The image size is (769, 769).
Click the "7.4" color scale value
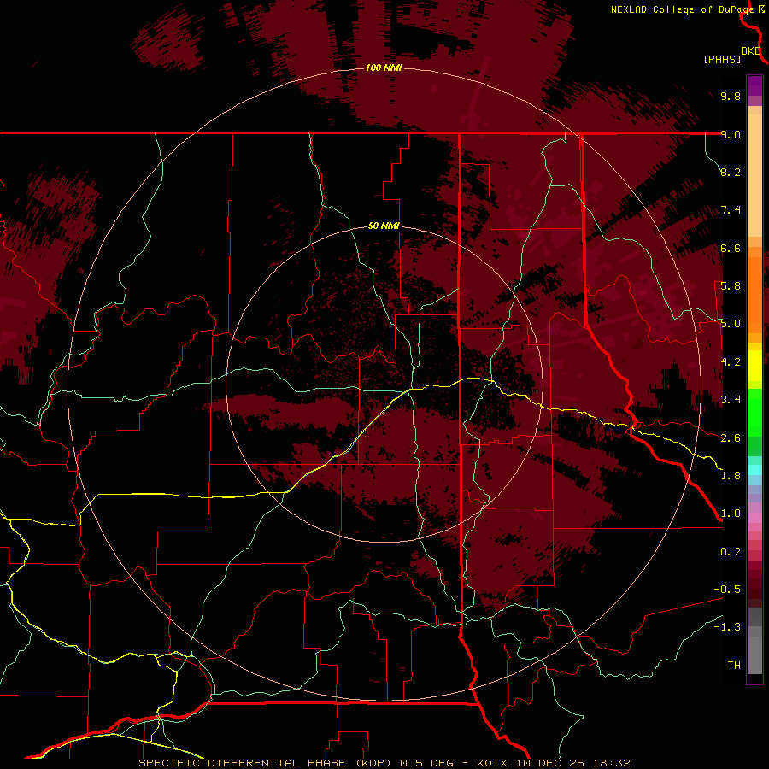pos(731,210)
